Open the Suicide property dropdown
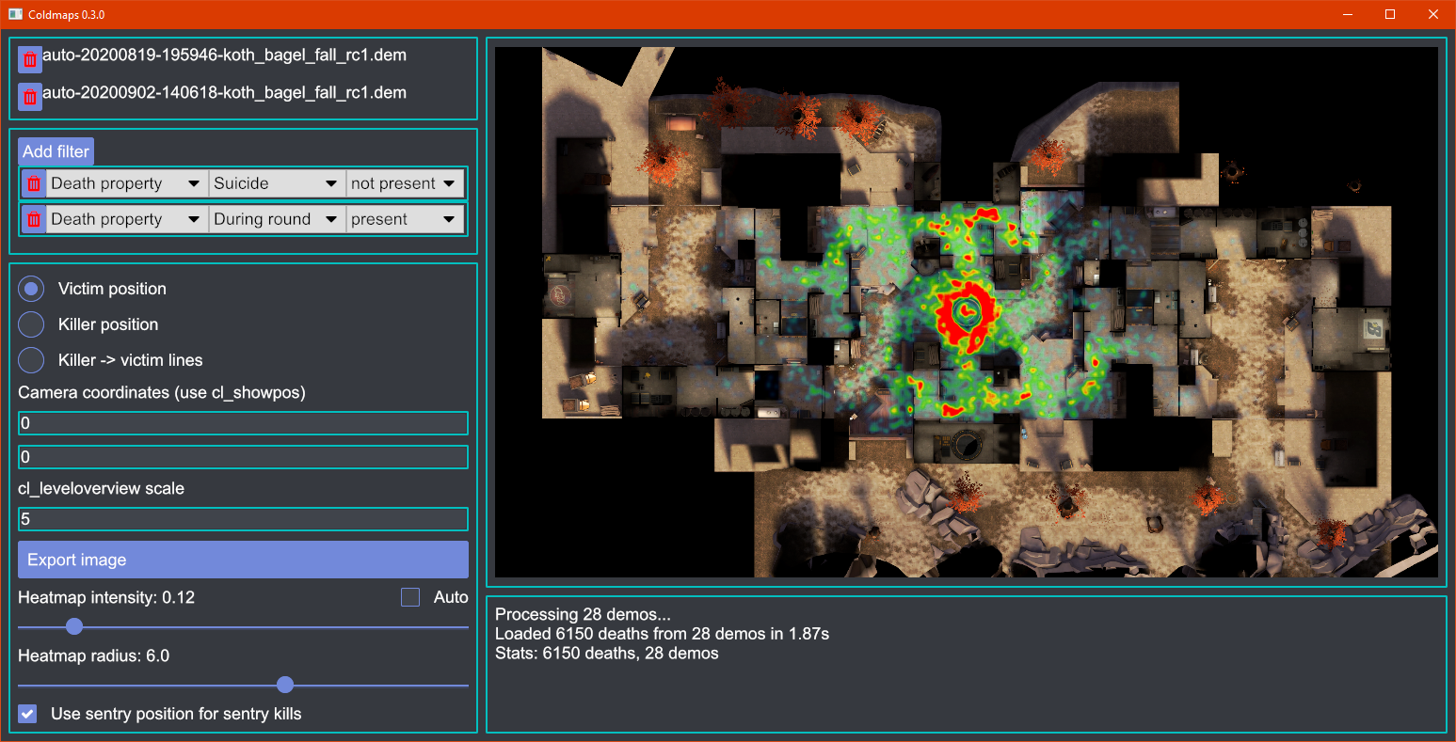The height and width of the screenshot is (742, 1456). (277, 183)
